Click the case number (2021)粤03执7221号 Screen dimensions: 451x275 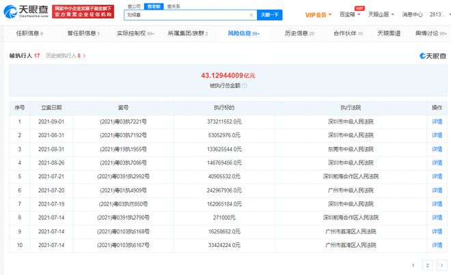click(124, 121)
